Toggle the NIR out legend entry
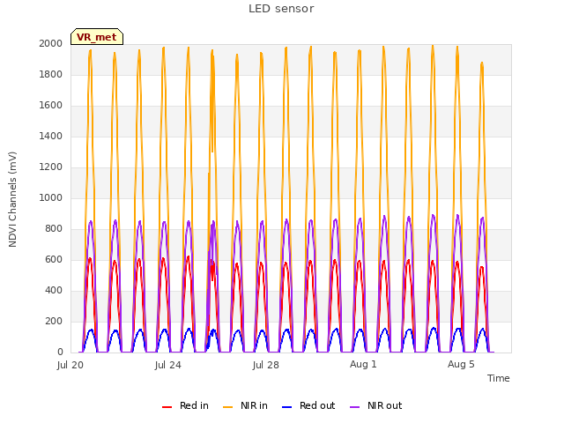This screenshot has height=423, width=564. click(376, 405)
